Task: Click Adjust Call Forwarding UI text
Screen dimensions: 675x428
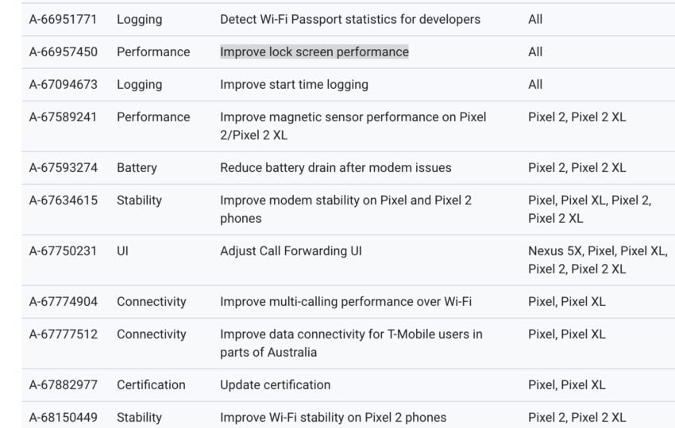Action: coord(291,251)
